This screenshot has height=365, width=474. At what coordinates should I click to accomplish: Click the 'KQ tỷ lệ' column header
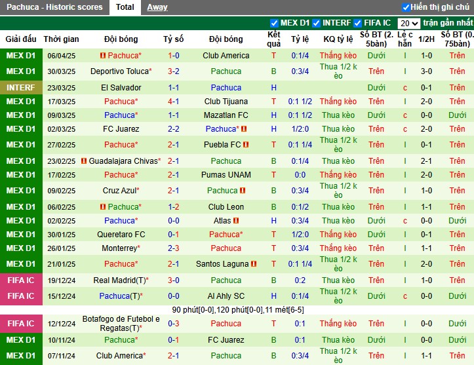point(338,39)
